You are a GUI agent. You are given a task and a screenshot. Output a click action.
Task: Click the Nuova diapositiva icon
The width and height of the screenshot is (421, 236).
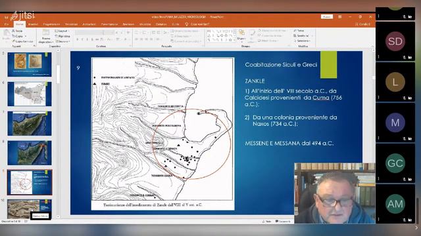(46, 33)
